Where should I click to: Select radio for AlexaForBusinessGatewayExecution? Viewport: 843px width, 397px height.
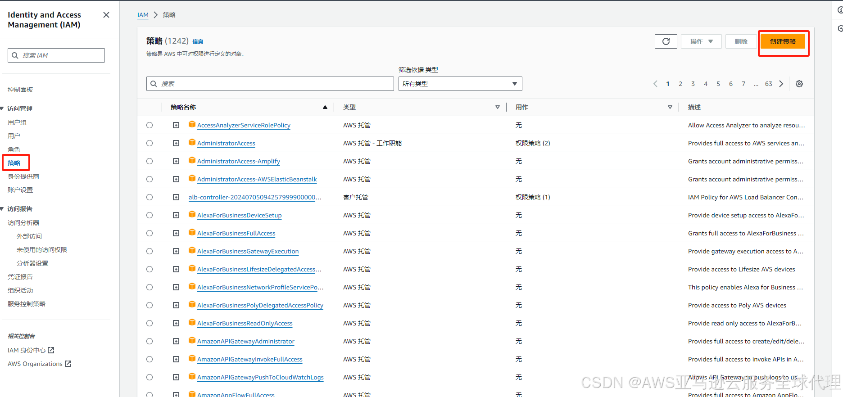click(x=150, y=251)
